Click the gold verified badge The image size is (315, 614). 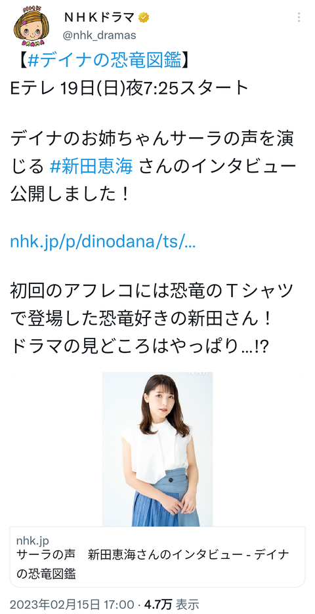(x=144, y=18)
